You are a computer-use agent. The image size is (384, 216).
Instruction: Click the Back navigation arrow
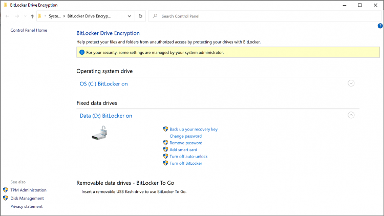point(7,16)
